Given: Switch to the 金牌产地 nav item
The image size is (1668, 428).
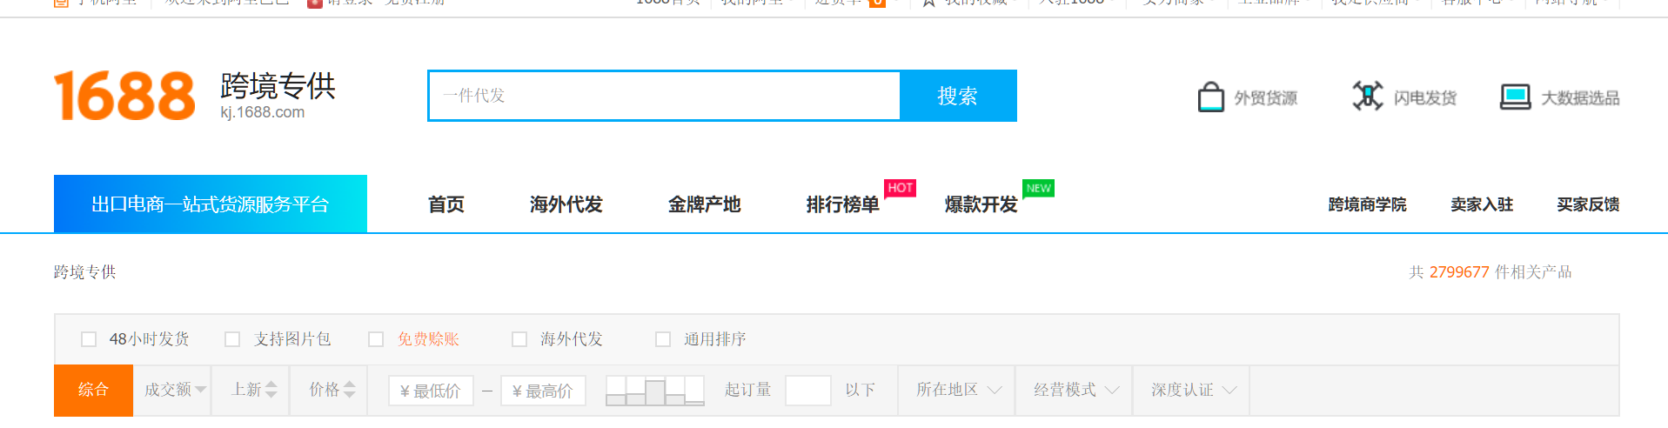Looking at the screenshot, I should pos(705,204).
